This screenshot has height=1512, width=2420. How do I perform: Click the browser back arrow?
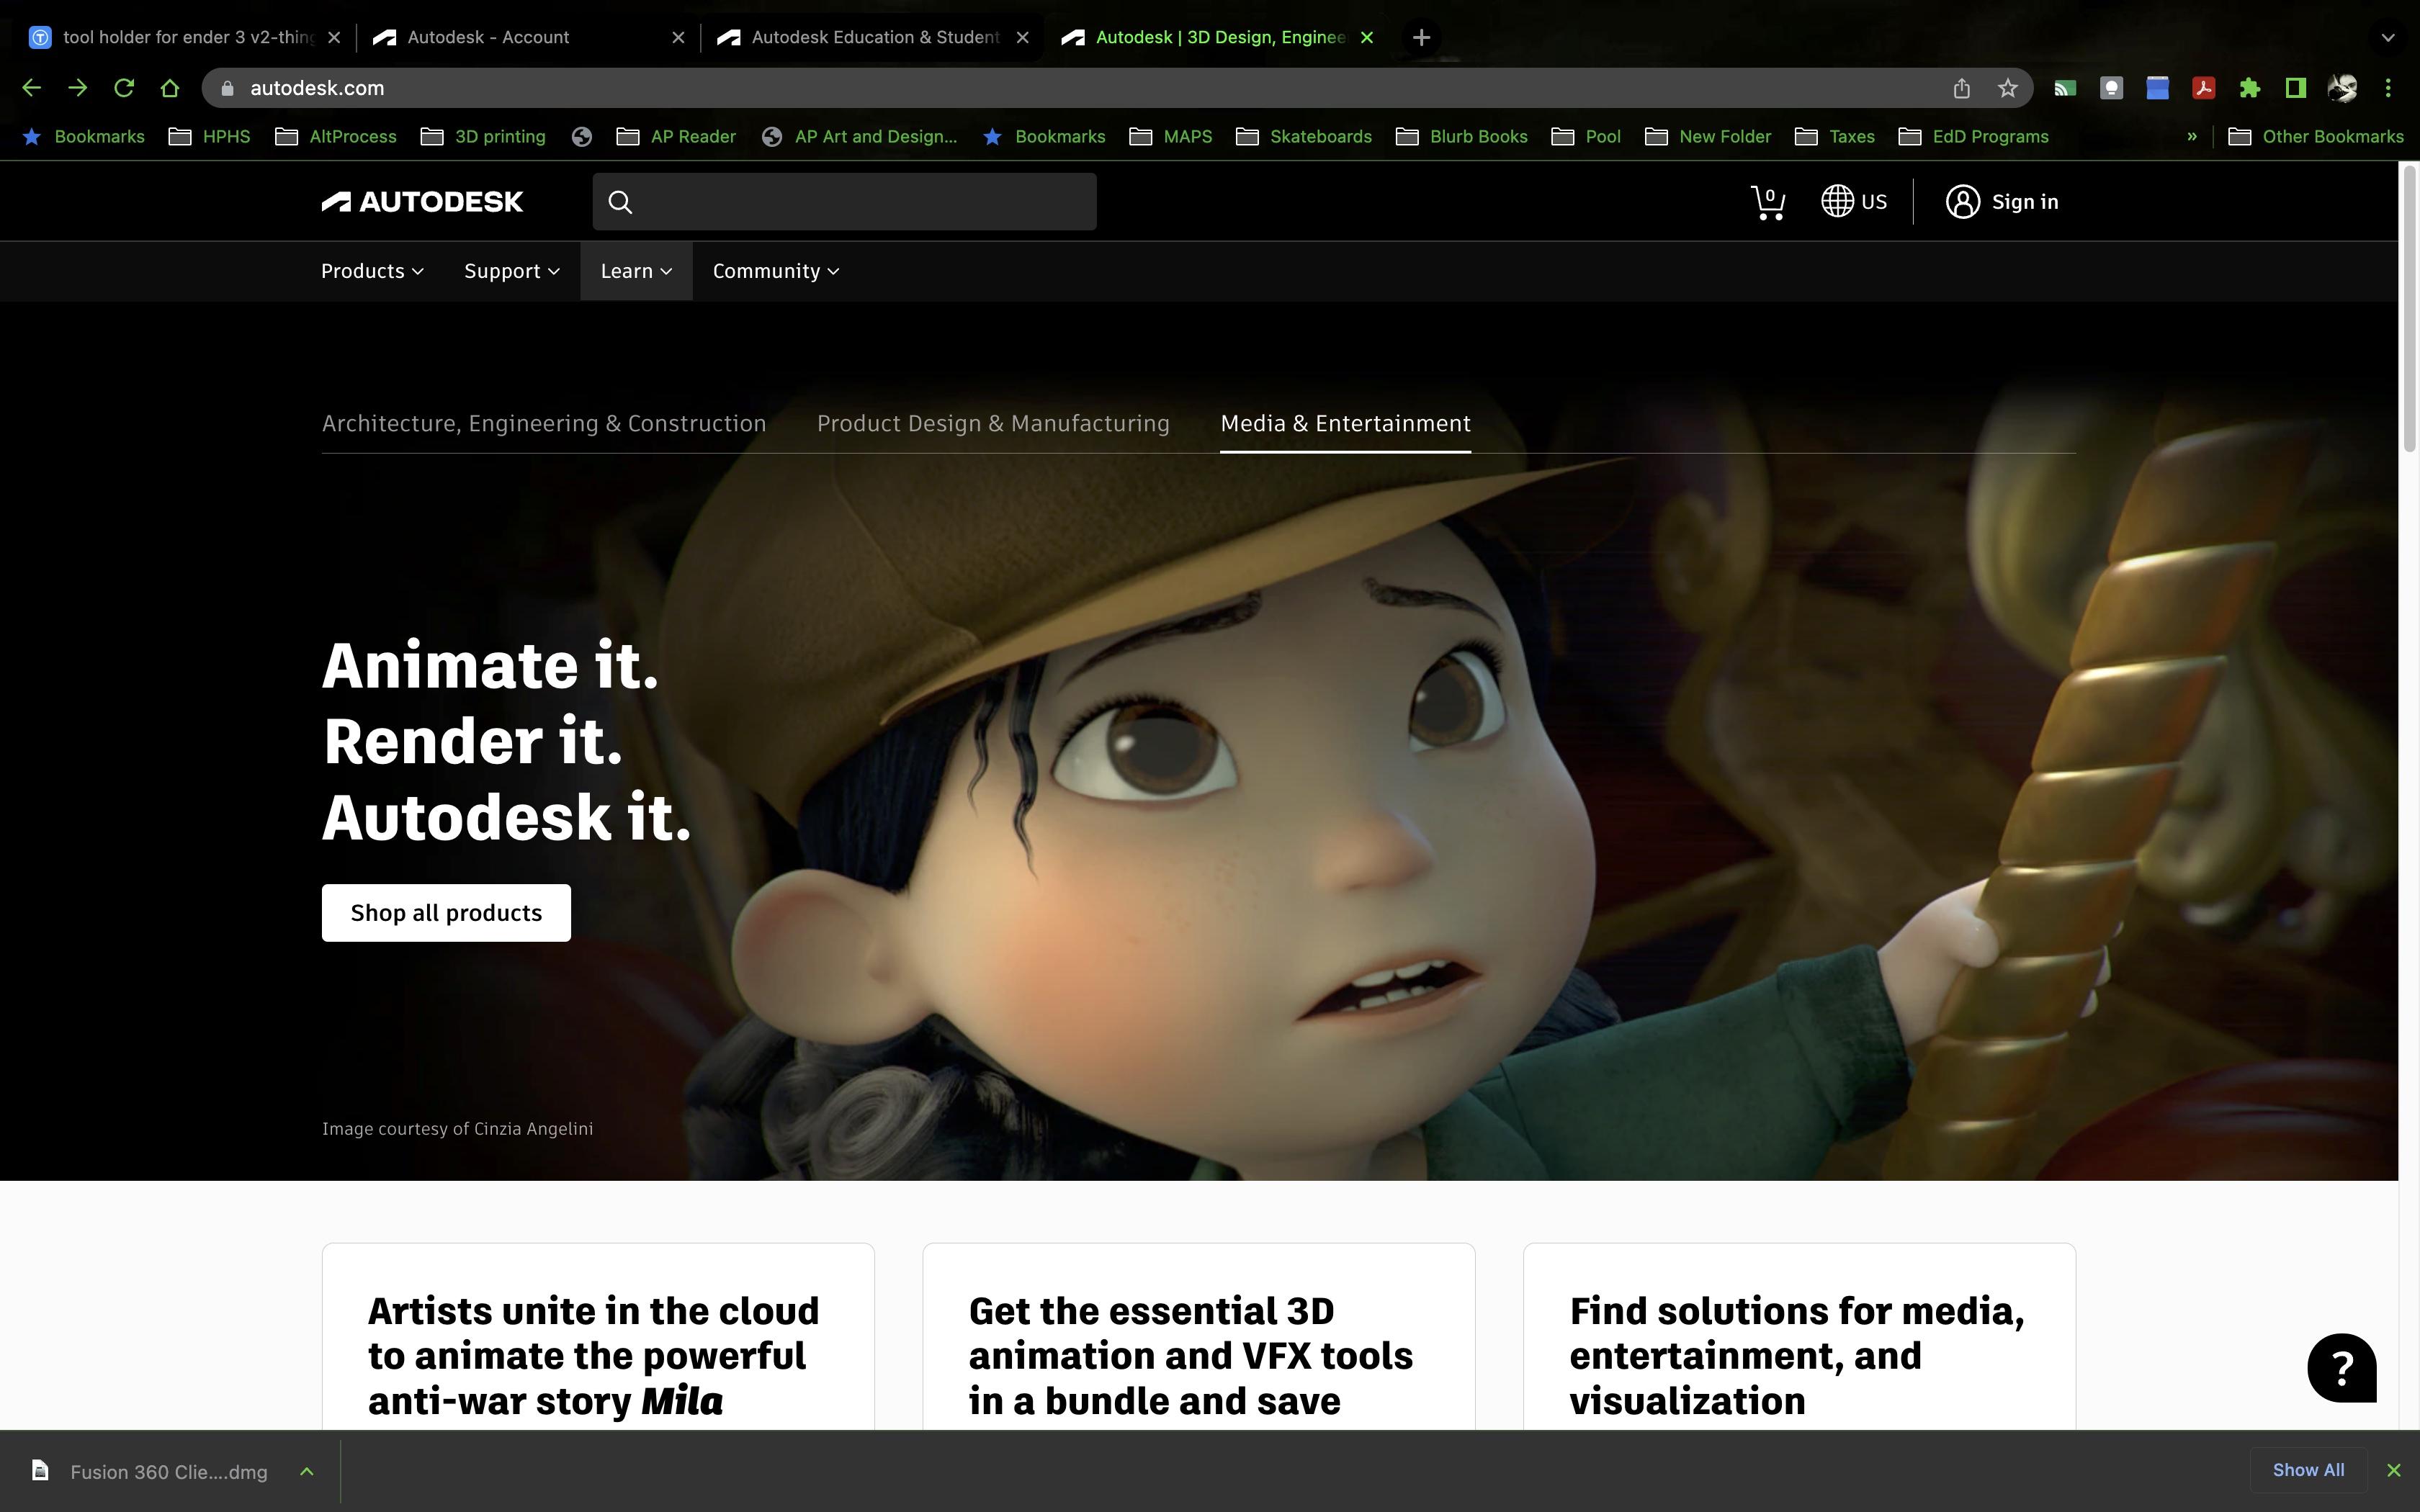31,88
